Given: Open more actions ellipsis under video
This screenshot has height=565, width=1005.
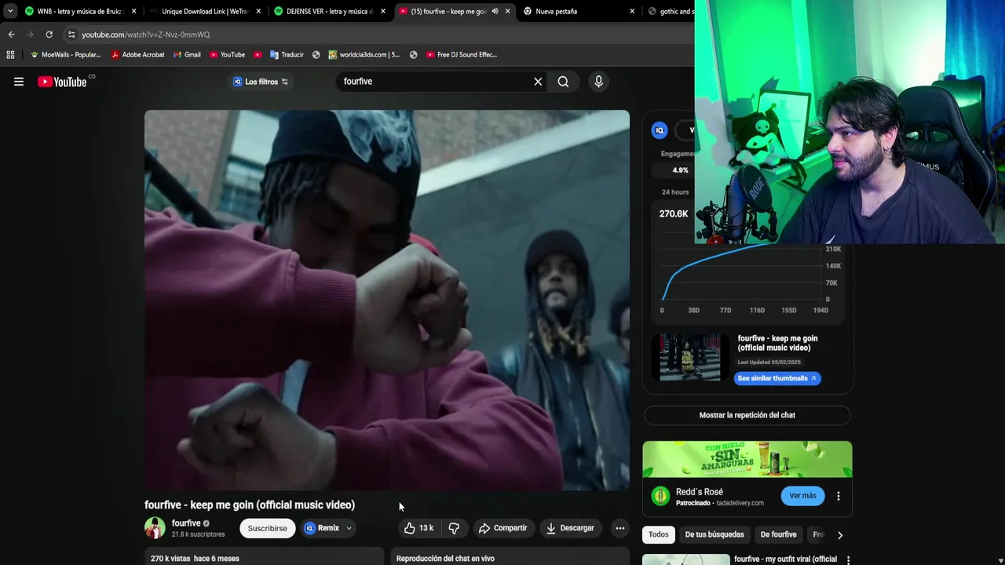Looking at the screenshot, I should (619, 528).
